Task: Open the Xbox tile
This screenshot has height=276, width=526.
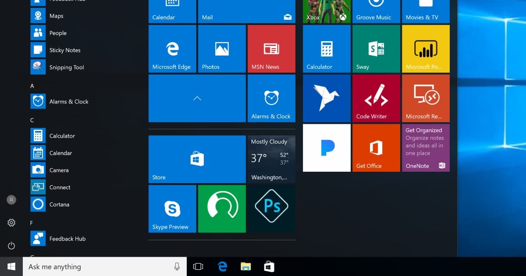Action: point(327,11)
